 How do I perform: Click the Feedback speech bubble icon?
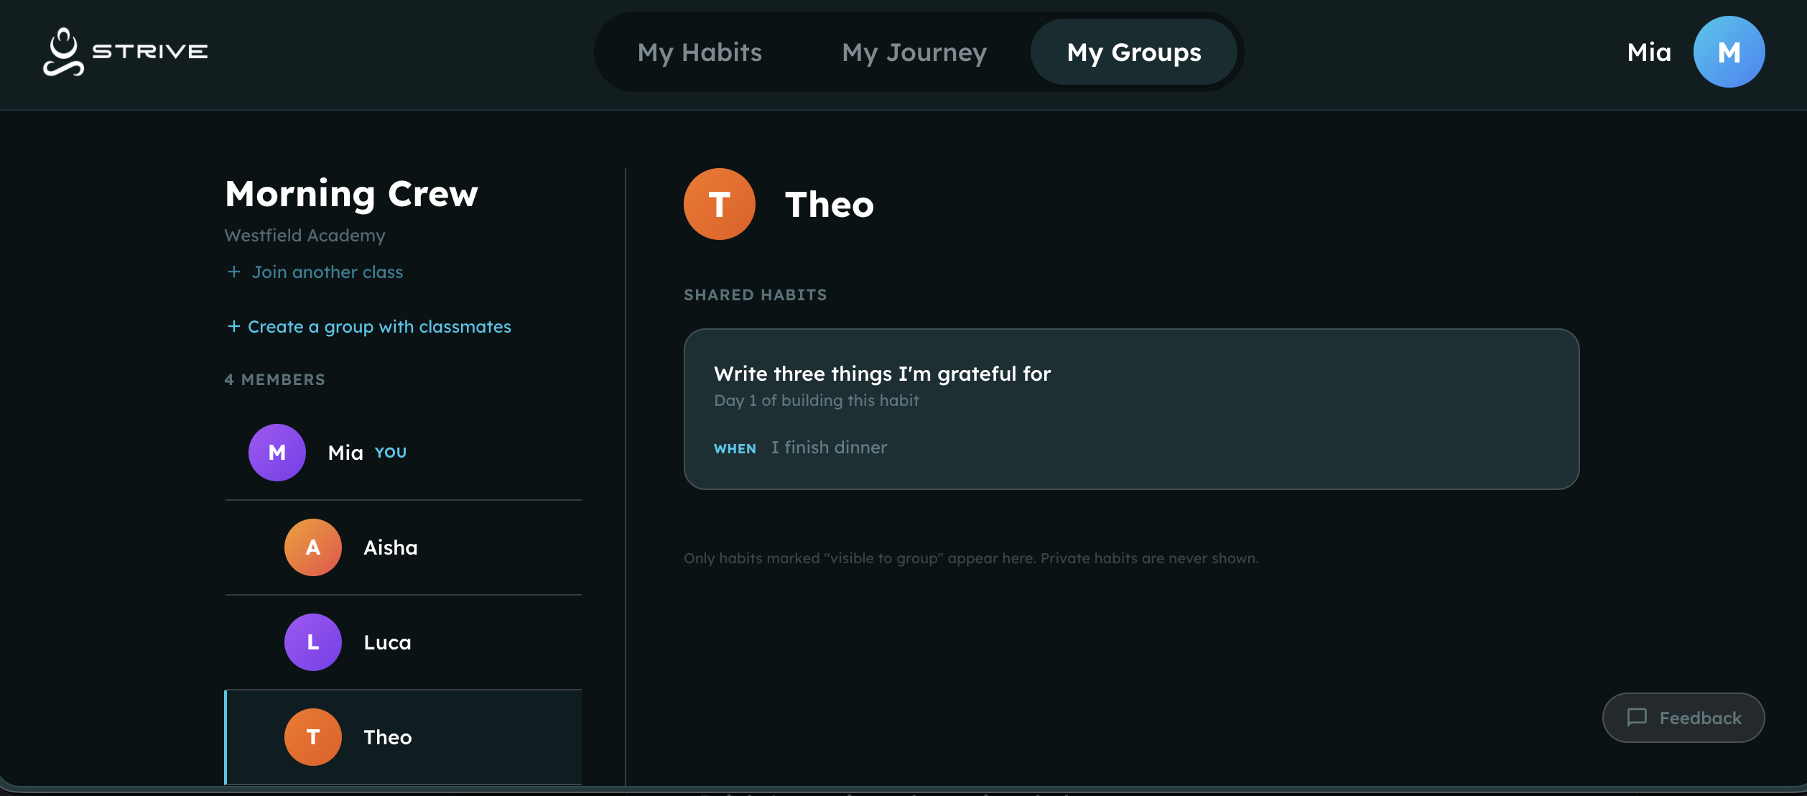tap(1637, 718)
